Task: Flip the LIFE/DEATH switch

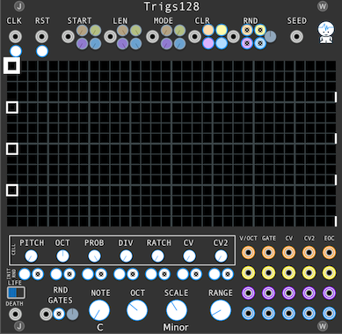Action: coord(16,293)
